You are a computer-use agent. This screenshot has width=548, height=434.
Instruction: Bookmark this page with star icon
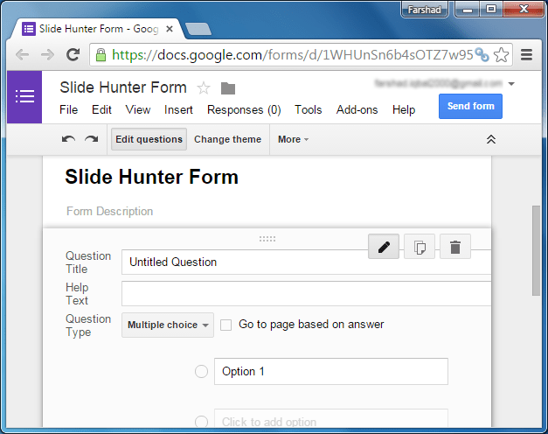pos(501,54)
